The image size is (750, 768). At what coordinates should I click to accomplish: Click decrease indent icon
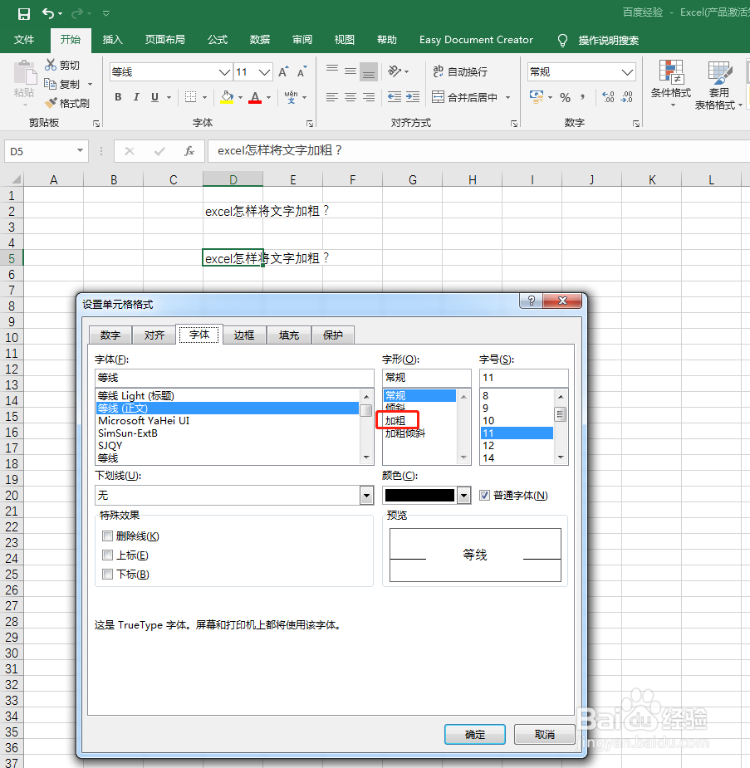coord(394,97)
